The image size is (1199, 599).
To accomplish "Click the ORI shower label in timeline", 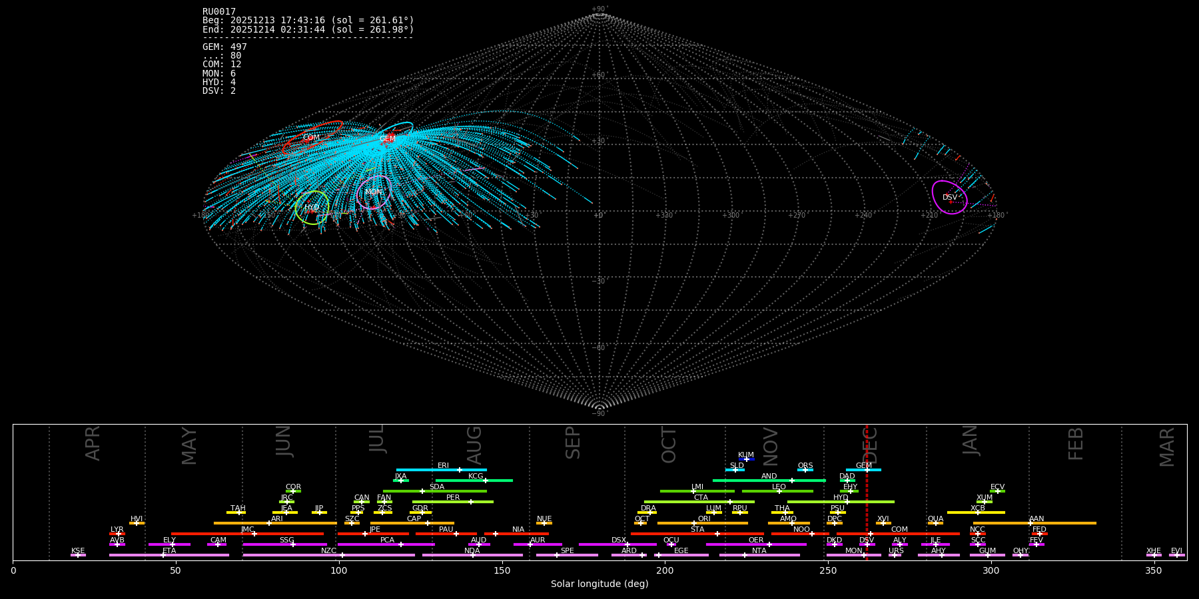I will pyautogui.click(x=704, y=519).
